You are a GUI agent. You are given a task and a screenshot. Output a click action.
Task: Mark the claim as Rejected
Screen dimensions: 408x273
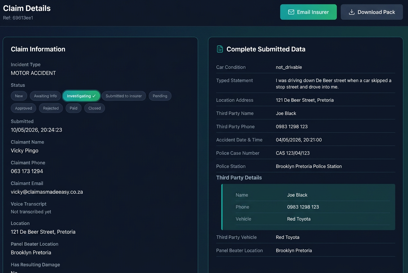pos(51,108)
